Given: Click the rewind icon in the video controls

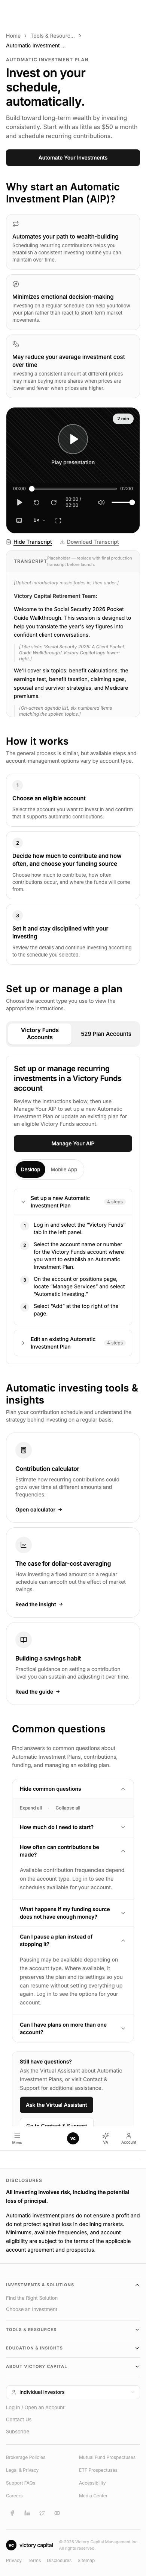Looking at the screenshot, I should (37, 502).
